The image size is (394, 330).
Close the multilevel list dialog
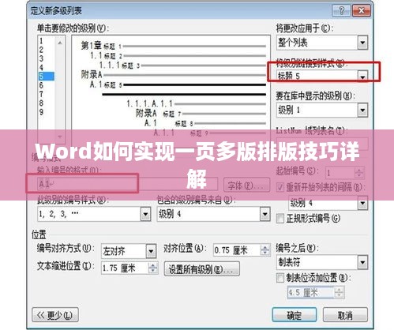click(362, 11)
